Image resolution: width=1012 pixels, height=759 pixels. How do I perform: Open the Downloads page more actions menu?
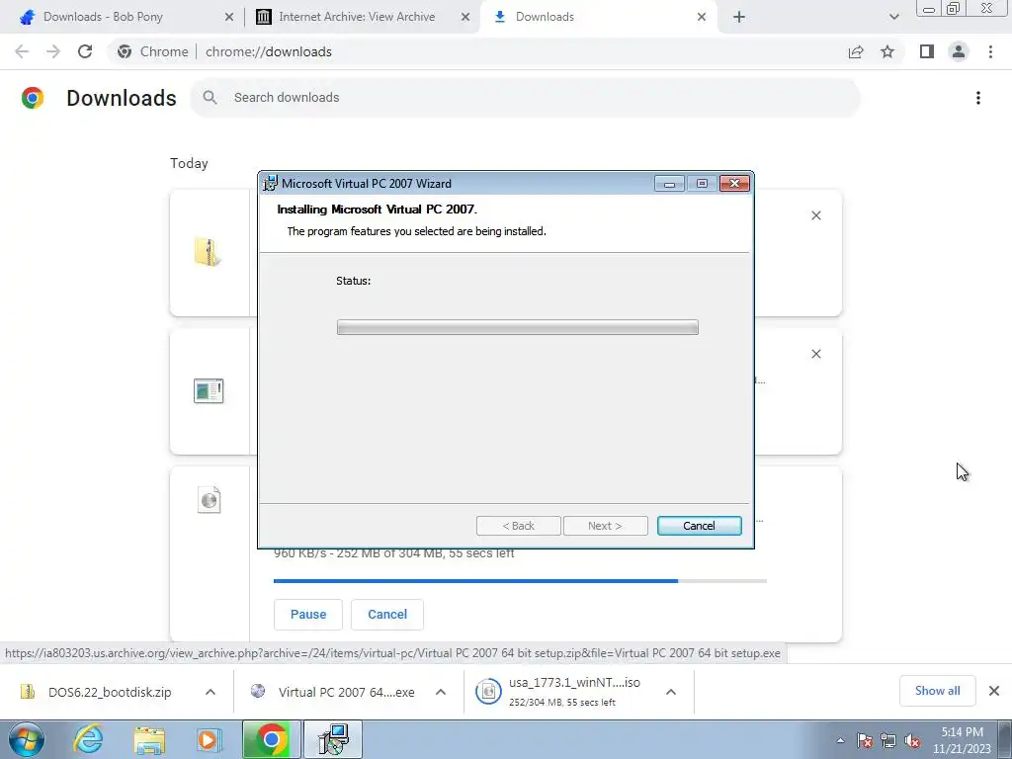tap(978, 98)
